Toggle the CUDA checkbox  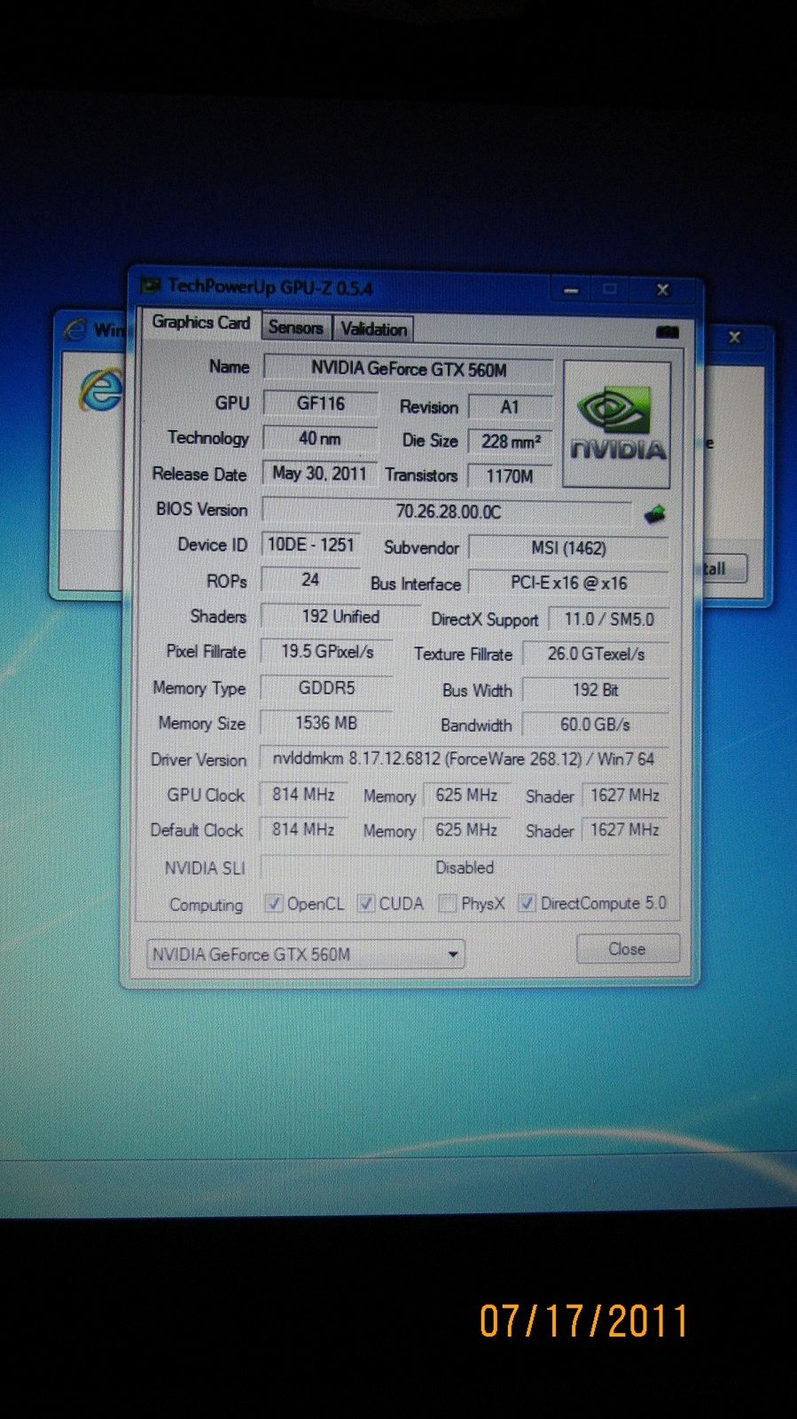(365, 903)
